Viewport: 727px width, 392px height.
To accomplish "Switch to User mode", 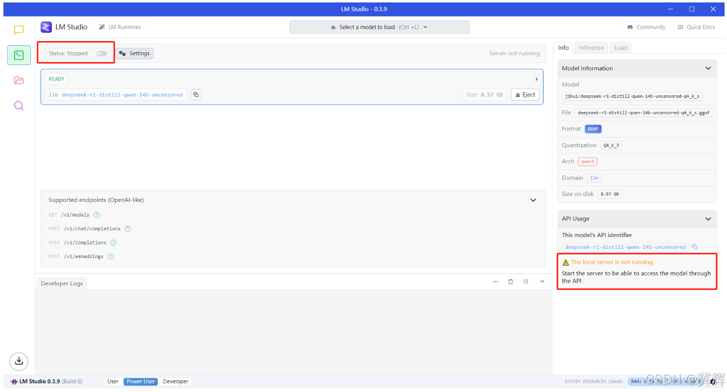I will coord(113,381).
